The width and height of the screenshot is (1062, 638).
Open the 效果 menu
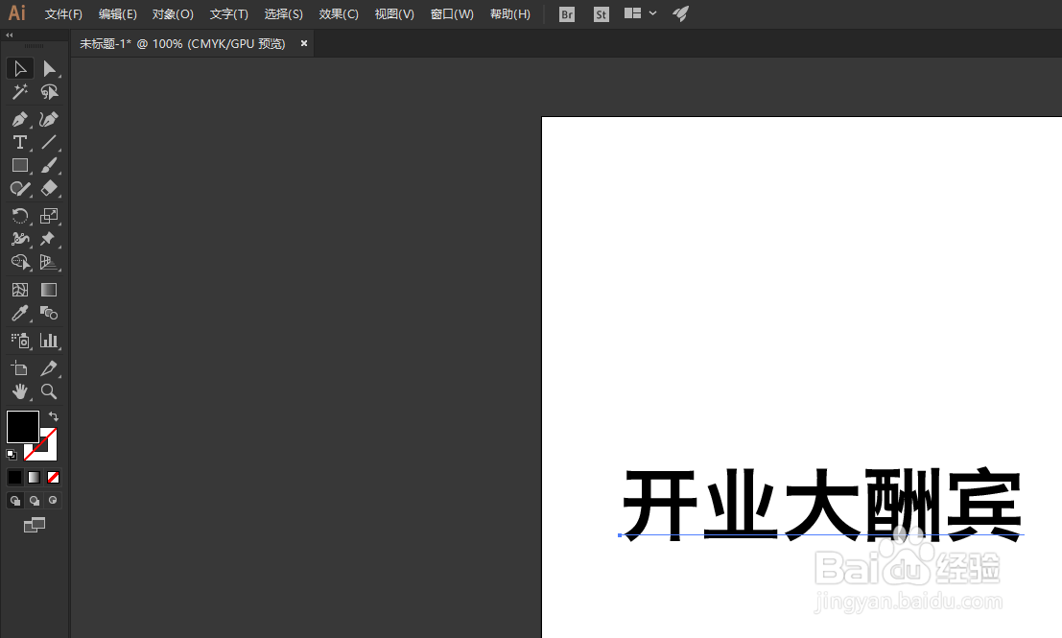click(337, 13)
